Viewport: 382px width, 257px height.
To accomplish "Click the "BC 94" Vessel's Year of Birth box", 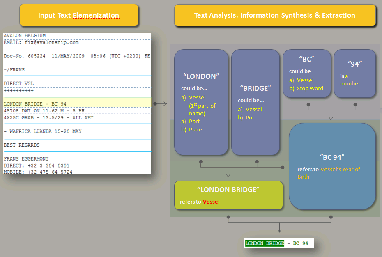I will [332, 166].
